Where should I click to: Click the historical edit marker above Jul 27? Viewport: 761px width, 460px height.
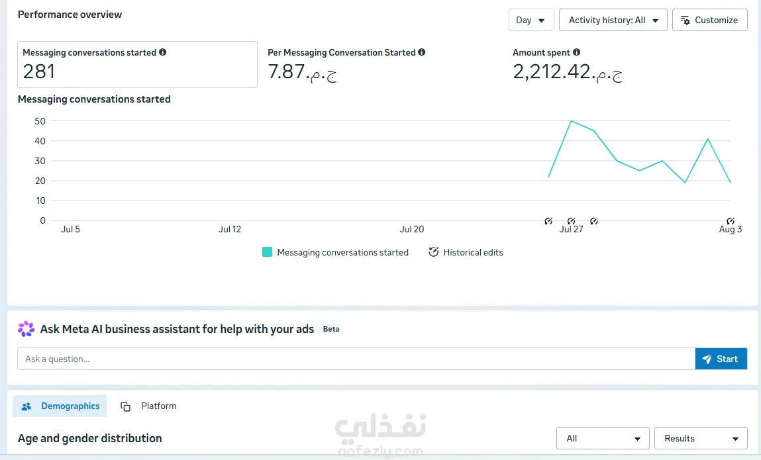tap(571, 221)
